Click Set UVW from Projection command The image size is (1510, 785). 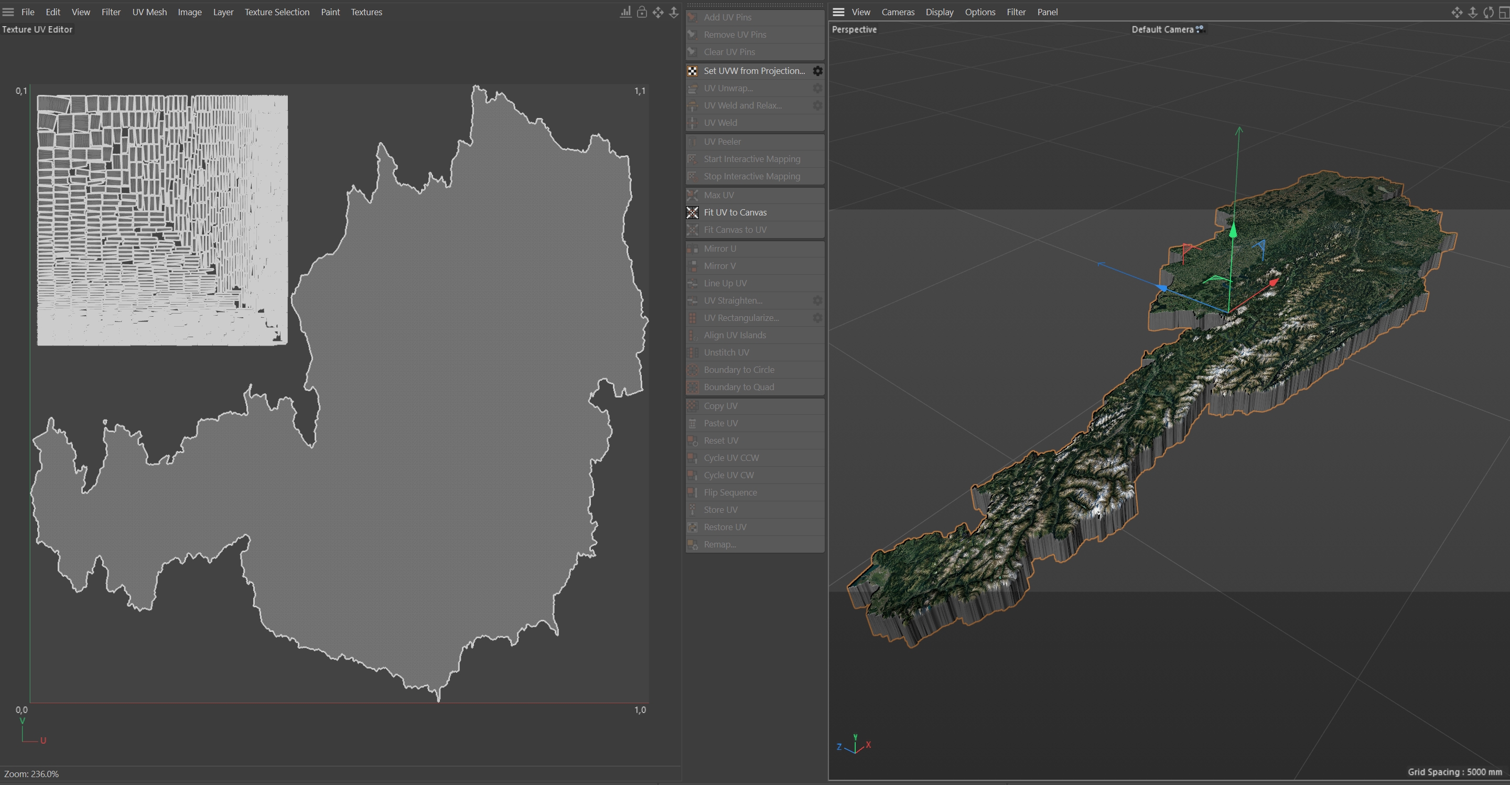[x=754, y=71]
